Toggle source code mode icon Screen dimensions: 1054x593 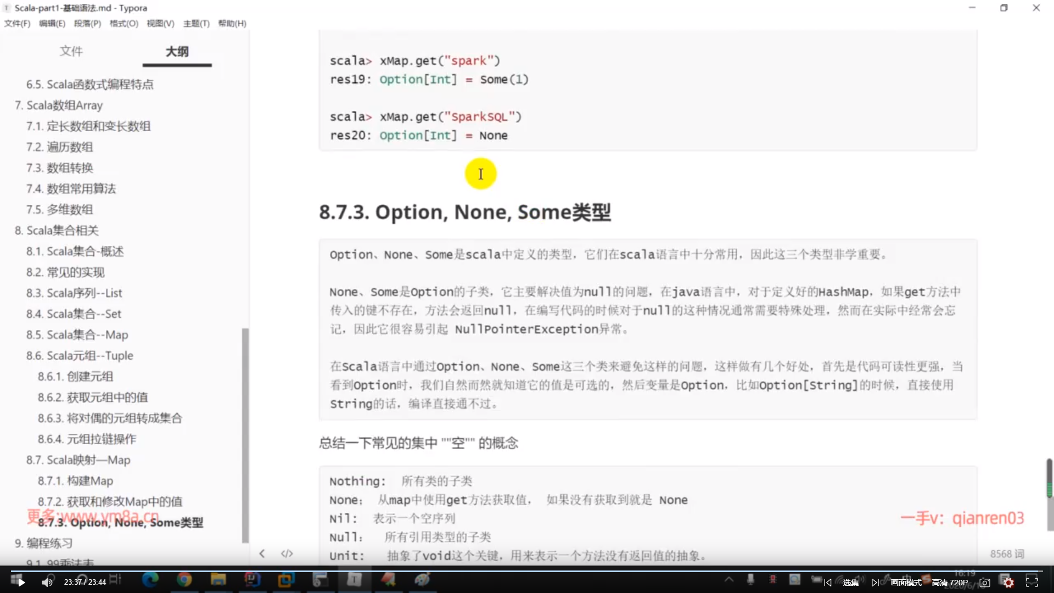coord(287,553)
